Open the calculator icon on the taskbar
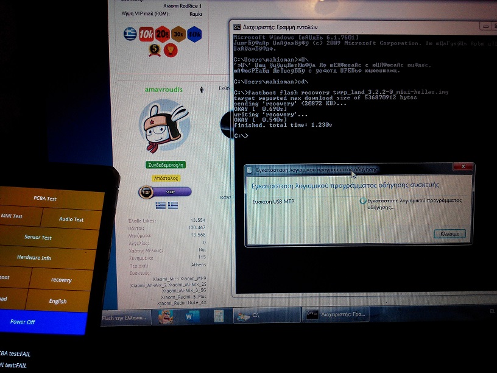The height and width of the screenshot is (373, 497). 218,316
